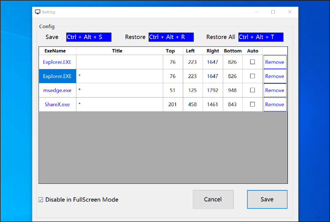Click the Left column header

(193, 51)
